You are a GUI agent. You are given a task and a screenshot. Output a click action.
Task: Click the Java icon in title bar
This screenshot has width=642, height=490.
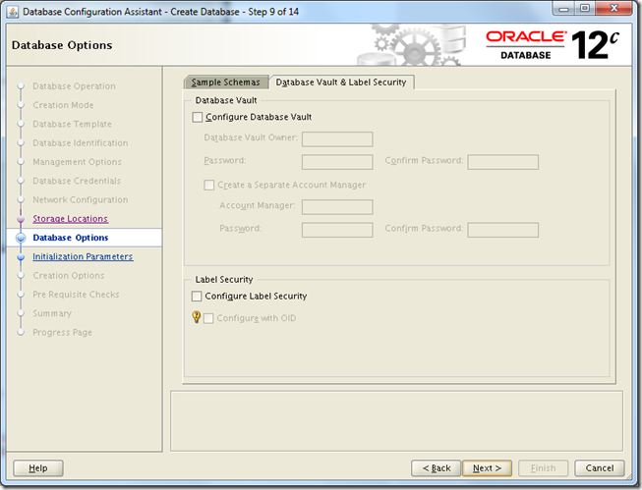[x=13, y=12]
